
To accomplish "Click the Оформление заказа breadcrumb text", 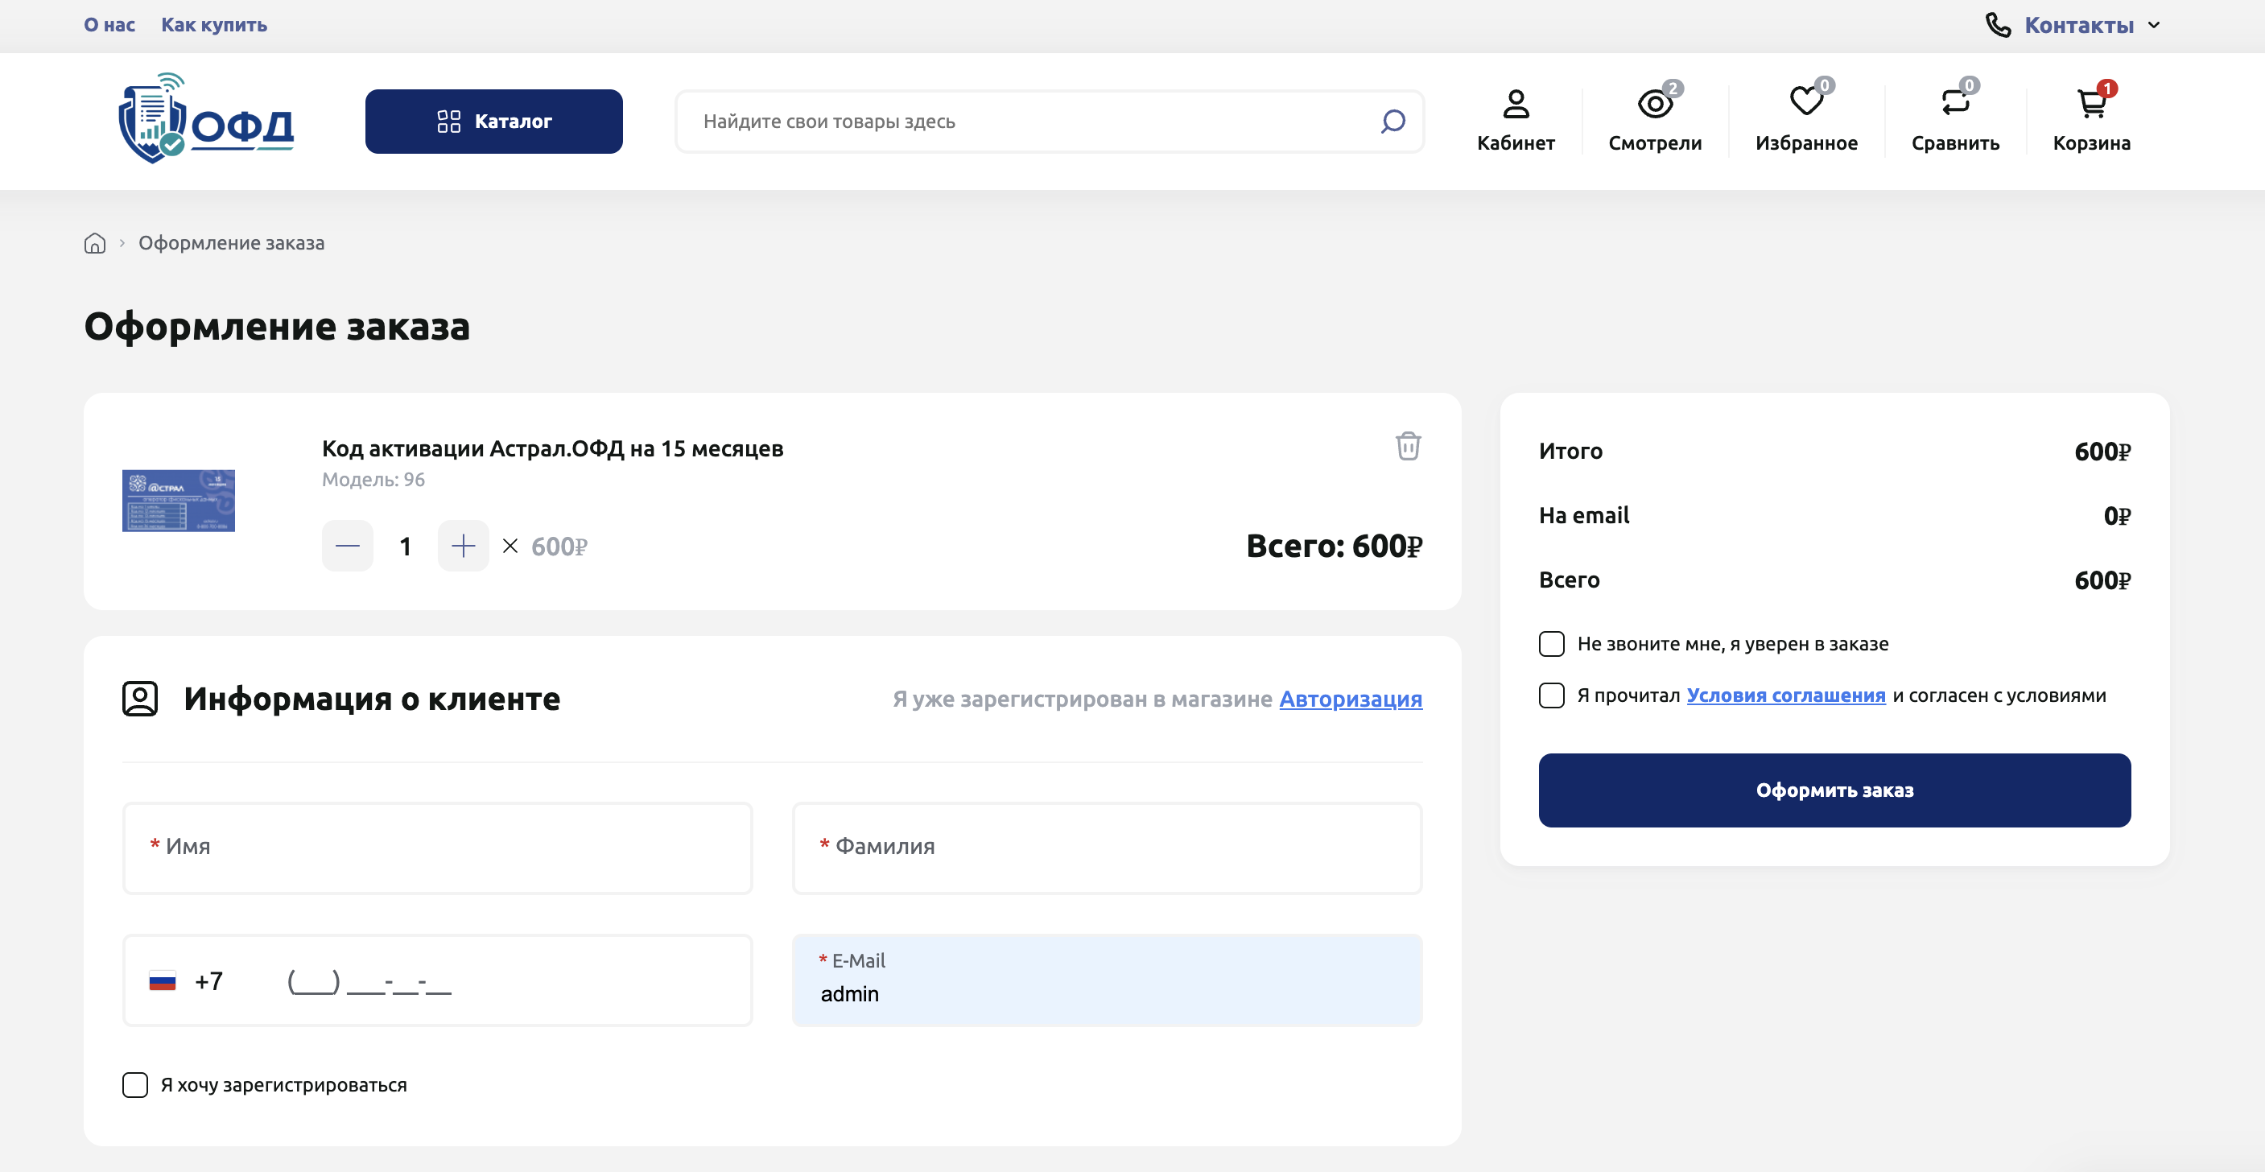I will click(231, 244).
